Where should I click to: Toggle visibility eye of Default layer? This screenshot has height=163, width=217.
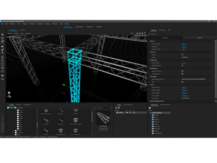point(127,113)
